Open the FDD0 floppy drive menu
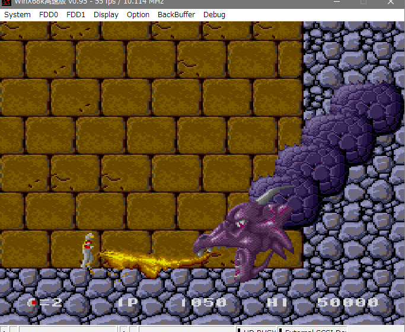405x332 pixels. [49, 14]
